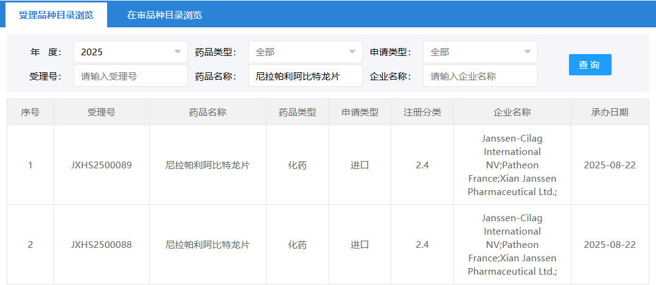Viewport: 656px width, 285px height.
Task: Focus the 受理号 input field
Action: pyautogui.click(x=130, y=76)
